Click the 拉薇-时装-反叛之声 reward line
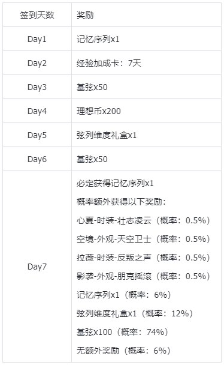 click(143, 258)
